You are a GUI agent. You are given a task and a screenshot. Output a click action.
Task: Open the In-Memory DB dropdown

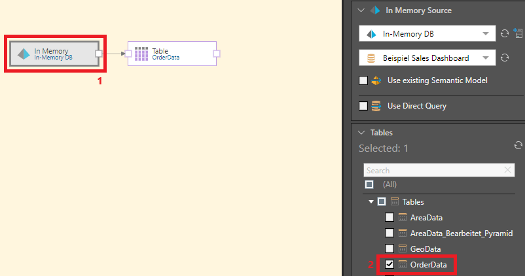(485, 34)
